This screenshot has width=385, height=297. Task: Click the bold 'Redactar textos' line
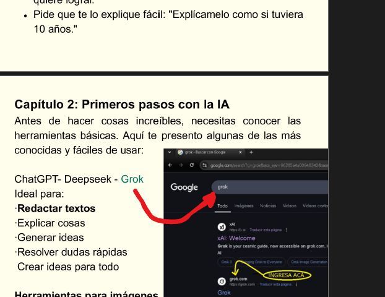point(56,209)
